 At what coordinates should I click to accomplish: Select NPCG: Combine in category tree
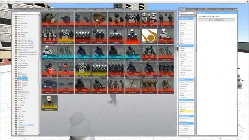point(23,79)
